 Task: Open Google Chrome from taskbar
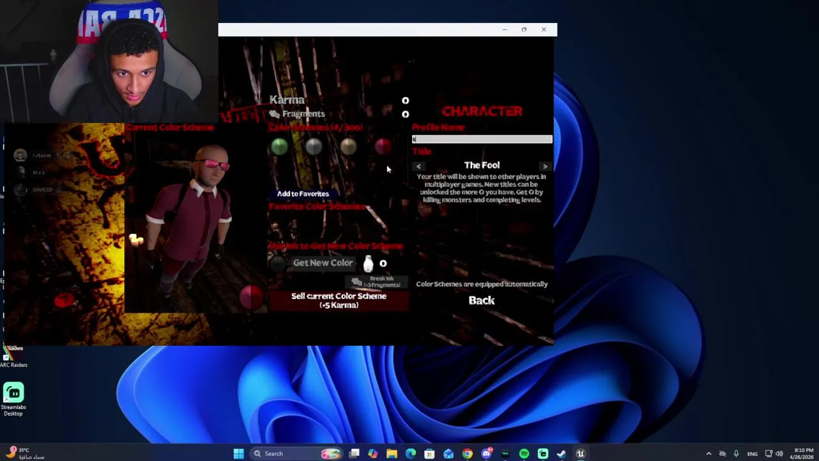[x=467, y=453]
